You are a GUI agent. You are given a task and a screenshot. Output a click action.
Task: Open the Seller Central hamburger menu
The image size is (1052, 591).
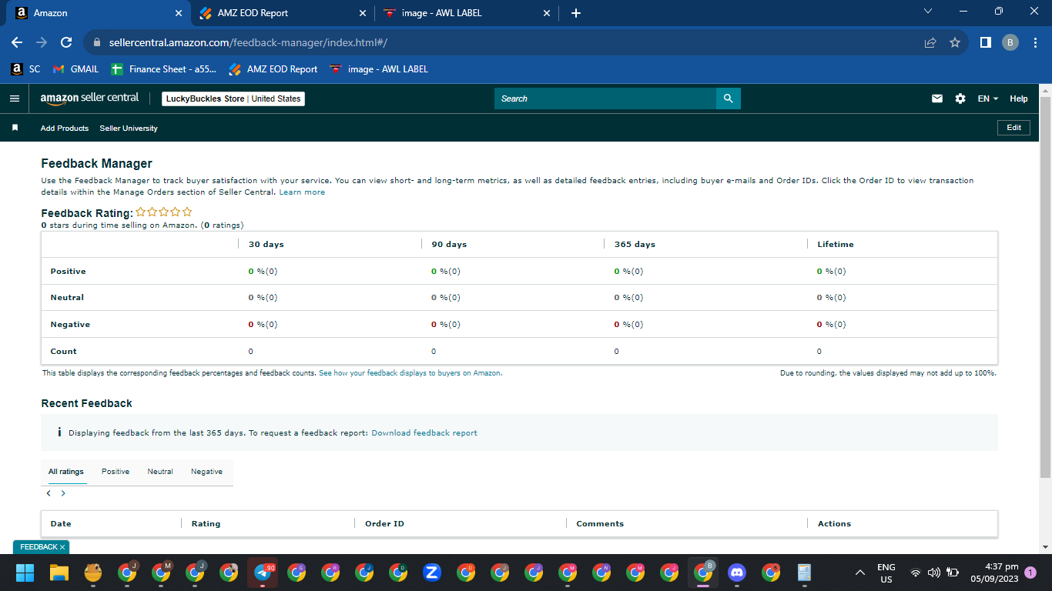(x=15, y=98)
